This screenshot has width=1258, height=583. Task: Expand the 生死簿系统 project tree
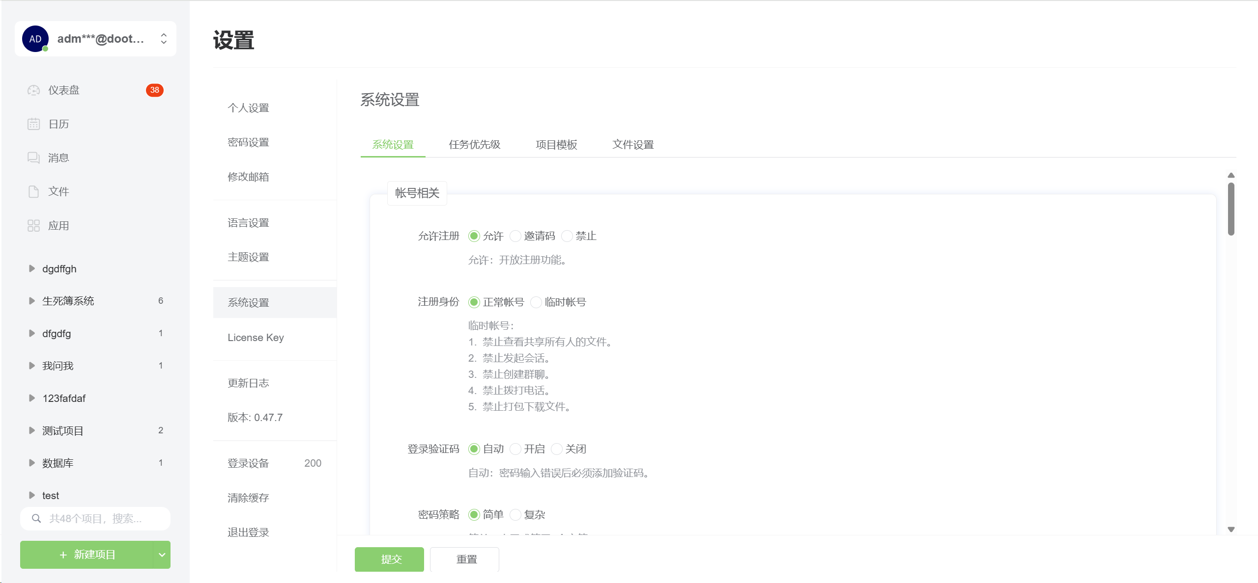[x=32, y=301]
